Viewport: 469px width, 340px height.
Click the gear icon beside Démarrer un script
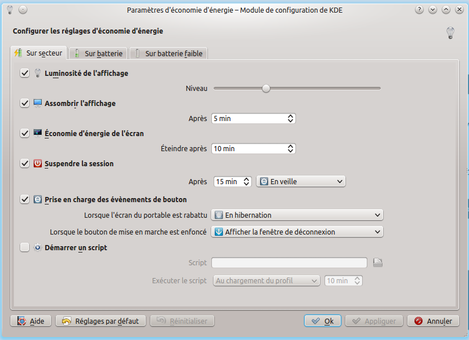coord(38,247)
